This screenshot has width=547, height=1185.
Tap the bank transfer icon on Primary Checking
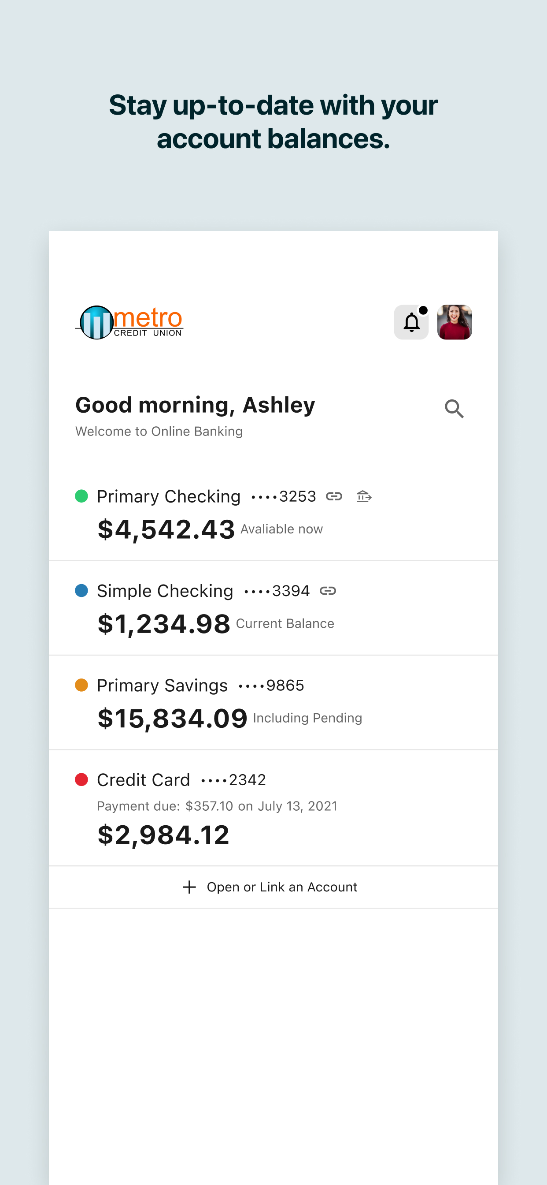tap(364, 496)
